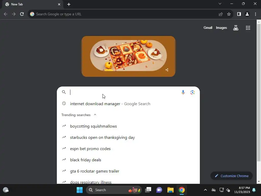Pick 'black friday deals' trending search
The height and width of the screenshot is (196, 261).
128,160
